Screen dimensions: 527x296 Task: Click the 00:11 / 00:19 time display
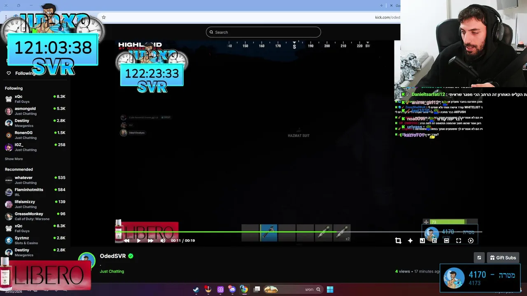click(183, 240)
